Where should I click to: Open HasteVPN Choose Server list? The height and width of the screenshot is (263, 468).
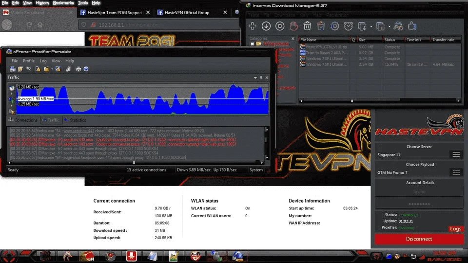(456, 154)
